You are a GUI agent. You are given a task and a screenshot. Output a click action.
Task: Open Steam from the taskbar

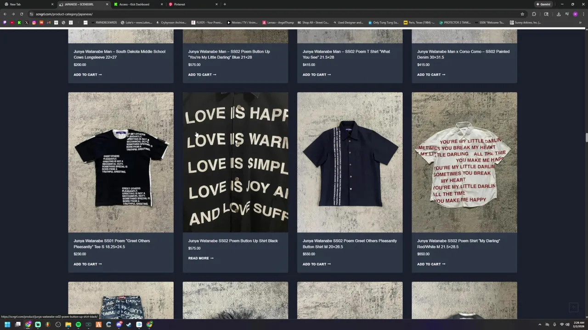point(129,324)
